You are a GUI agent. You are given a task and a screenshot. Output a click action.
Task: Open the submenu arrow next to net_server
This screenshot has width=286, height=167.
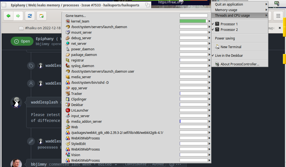(x=209, y=43)
